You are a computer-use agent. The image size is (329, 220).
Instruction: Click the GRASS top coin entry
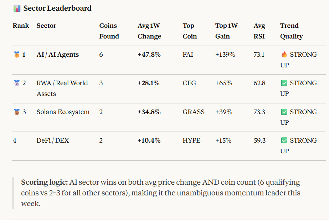194,112
